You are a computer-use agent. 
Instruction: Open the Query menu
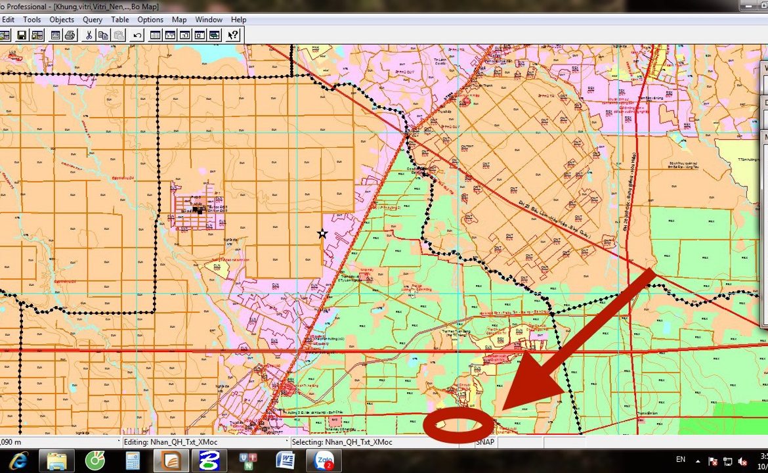point(92,20)
